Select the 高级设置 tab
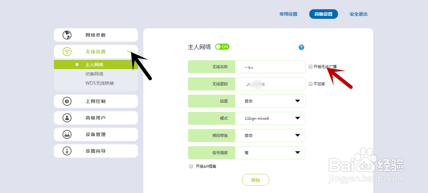Screen dimensions: 428x193 pyautogui.click(x=324, y=14)
